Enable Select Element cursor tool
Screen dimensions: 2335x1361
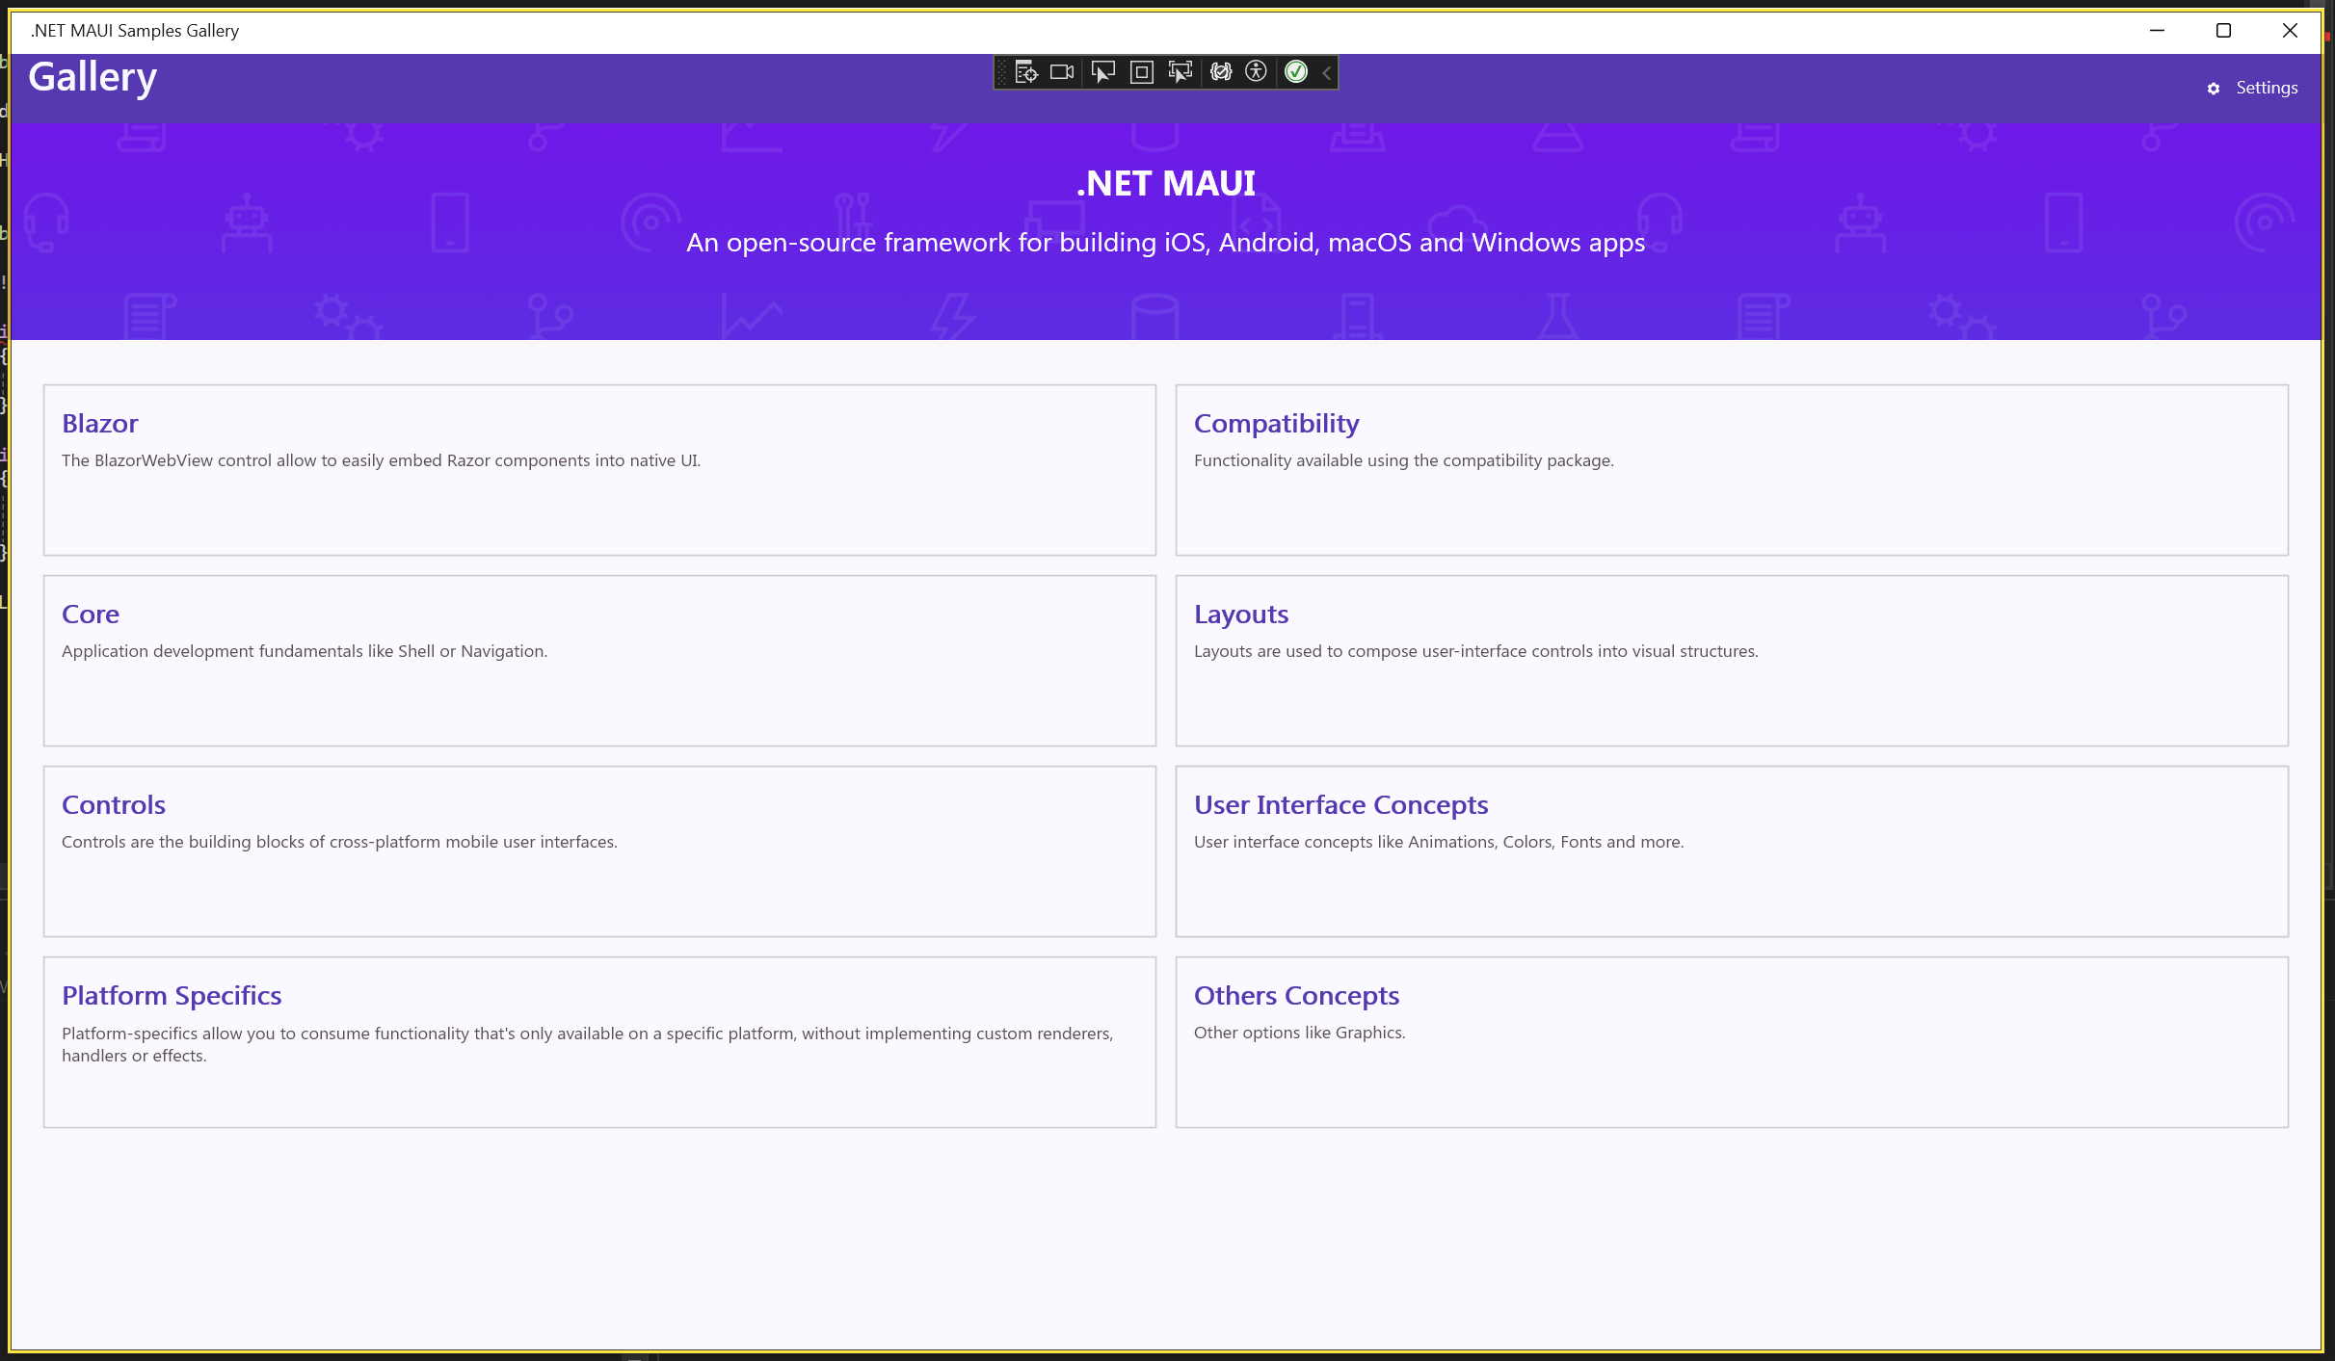(1102, 72)
